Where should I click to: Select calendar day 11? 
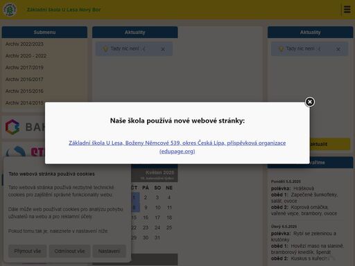169,207
